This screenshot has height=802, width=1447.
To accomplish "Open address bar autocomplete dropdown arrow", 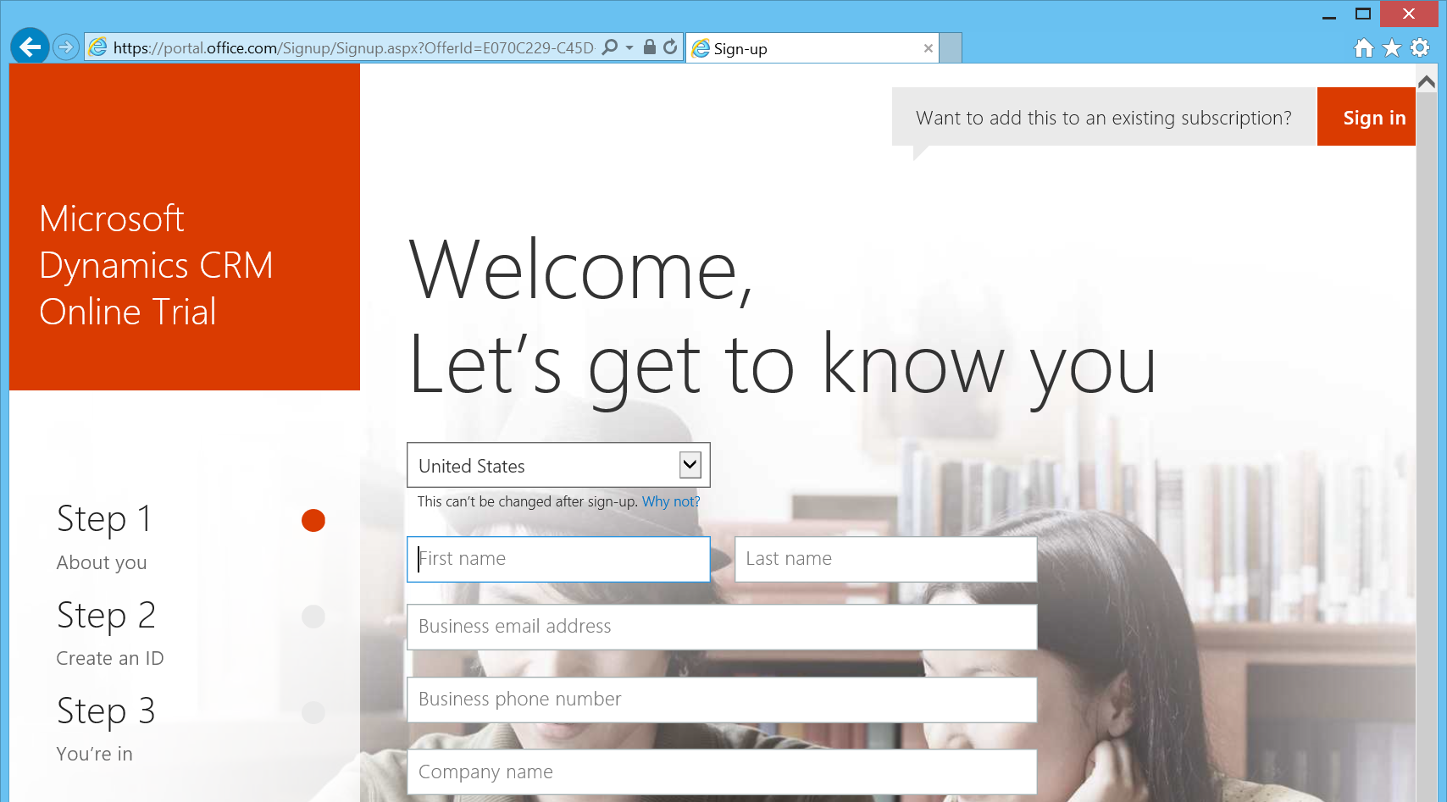I will click(x=629, y=48).
